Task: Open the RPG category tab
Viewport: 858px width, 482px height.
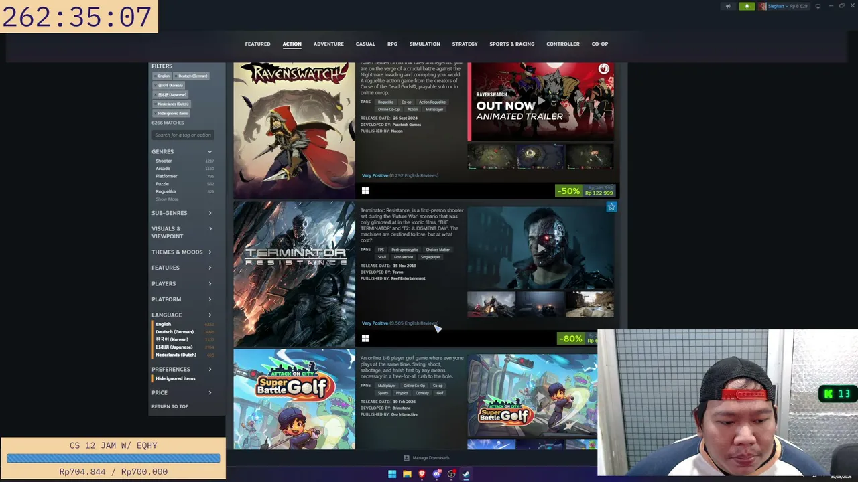Action: pyautogui.click(x=392, y=44)
